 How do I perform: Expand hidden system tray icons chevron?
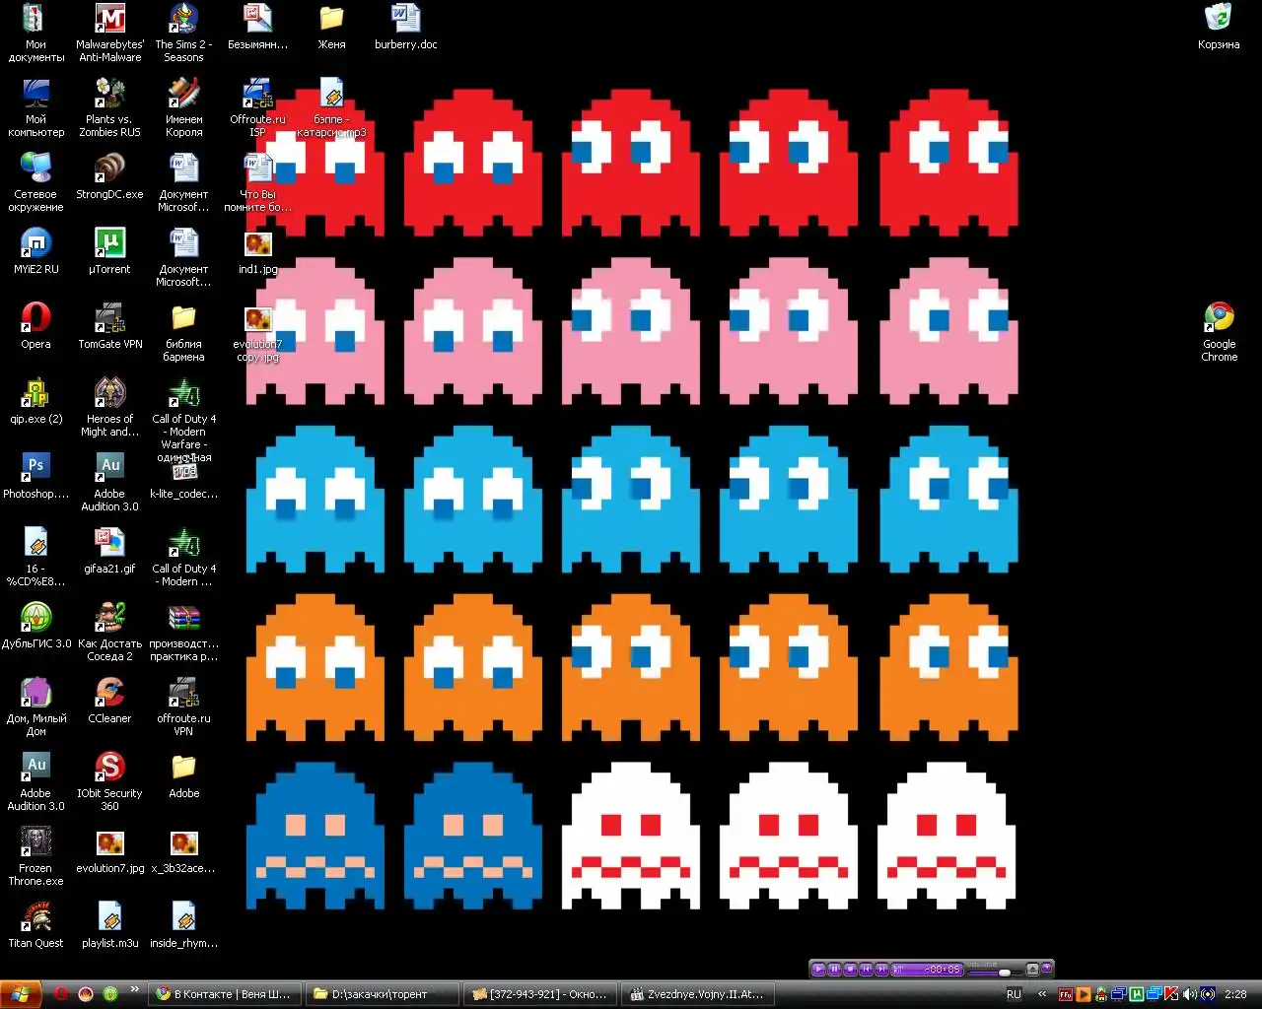pos(1042,994)
